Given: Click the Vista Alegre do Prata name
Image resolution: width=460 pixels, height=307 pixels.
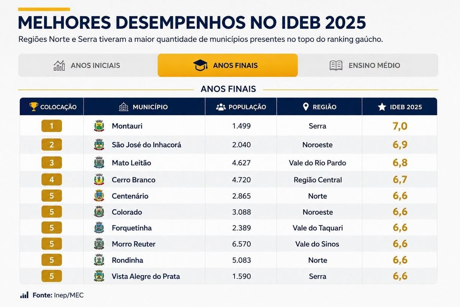Looking at the screenshot, I should tap(146, 276).
